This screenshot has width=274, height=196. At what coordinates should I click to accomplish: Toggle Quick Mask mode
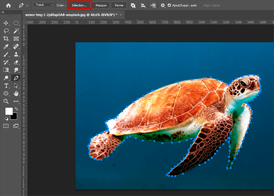click(x=6, y=126)
